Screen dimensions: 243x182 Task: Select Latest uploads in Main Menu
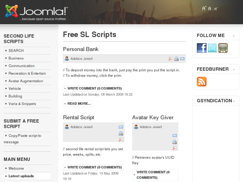pyautogui.click(x=21, y=176)
